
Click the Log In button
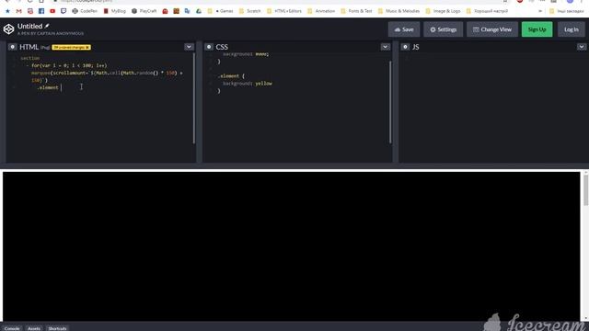click(x=571, y=29)
